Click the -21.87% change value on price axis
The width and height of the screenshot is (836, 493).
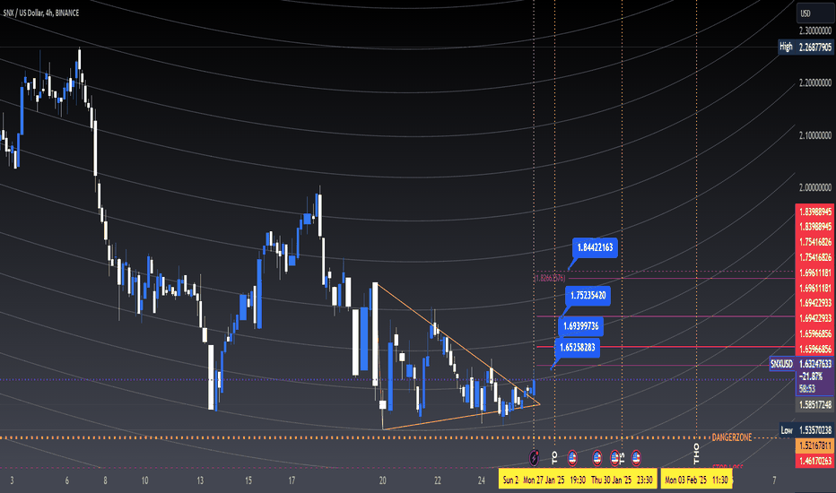(809, 376)
